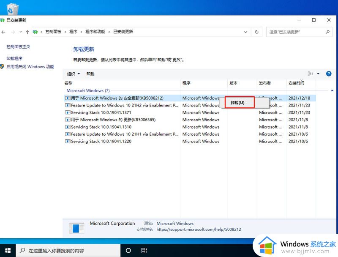Select the Microsoft Windows (7) group label
The height and width of the screenshot is (257, 338).
click(88, 90)
